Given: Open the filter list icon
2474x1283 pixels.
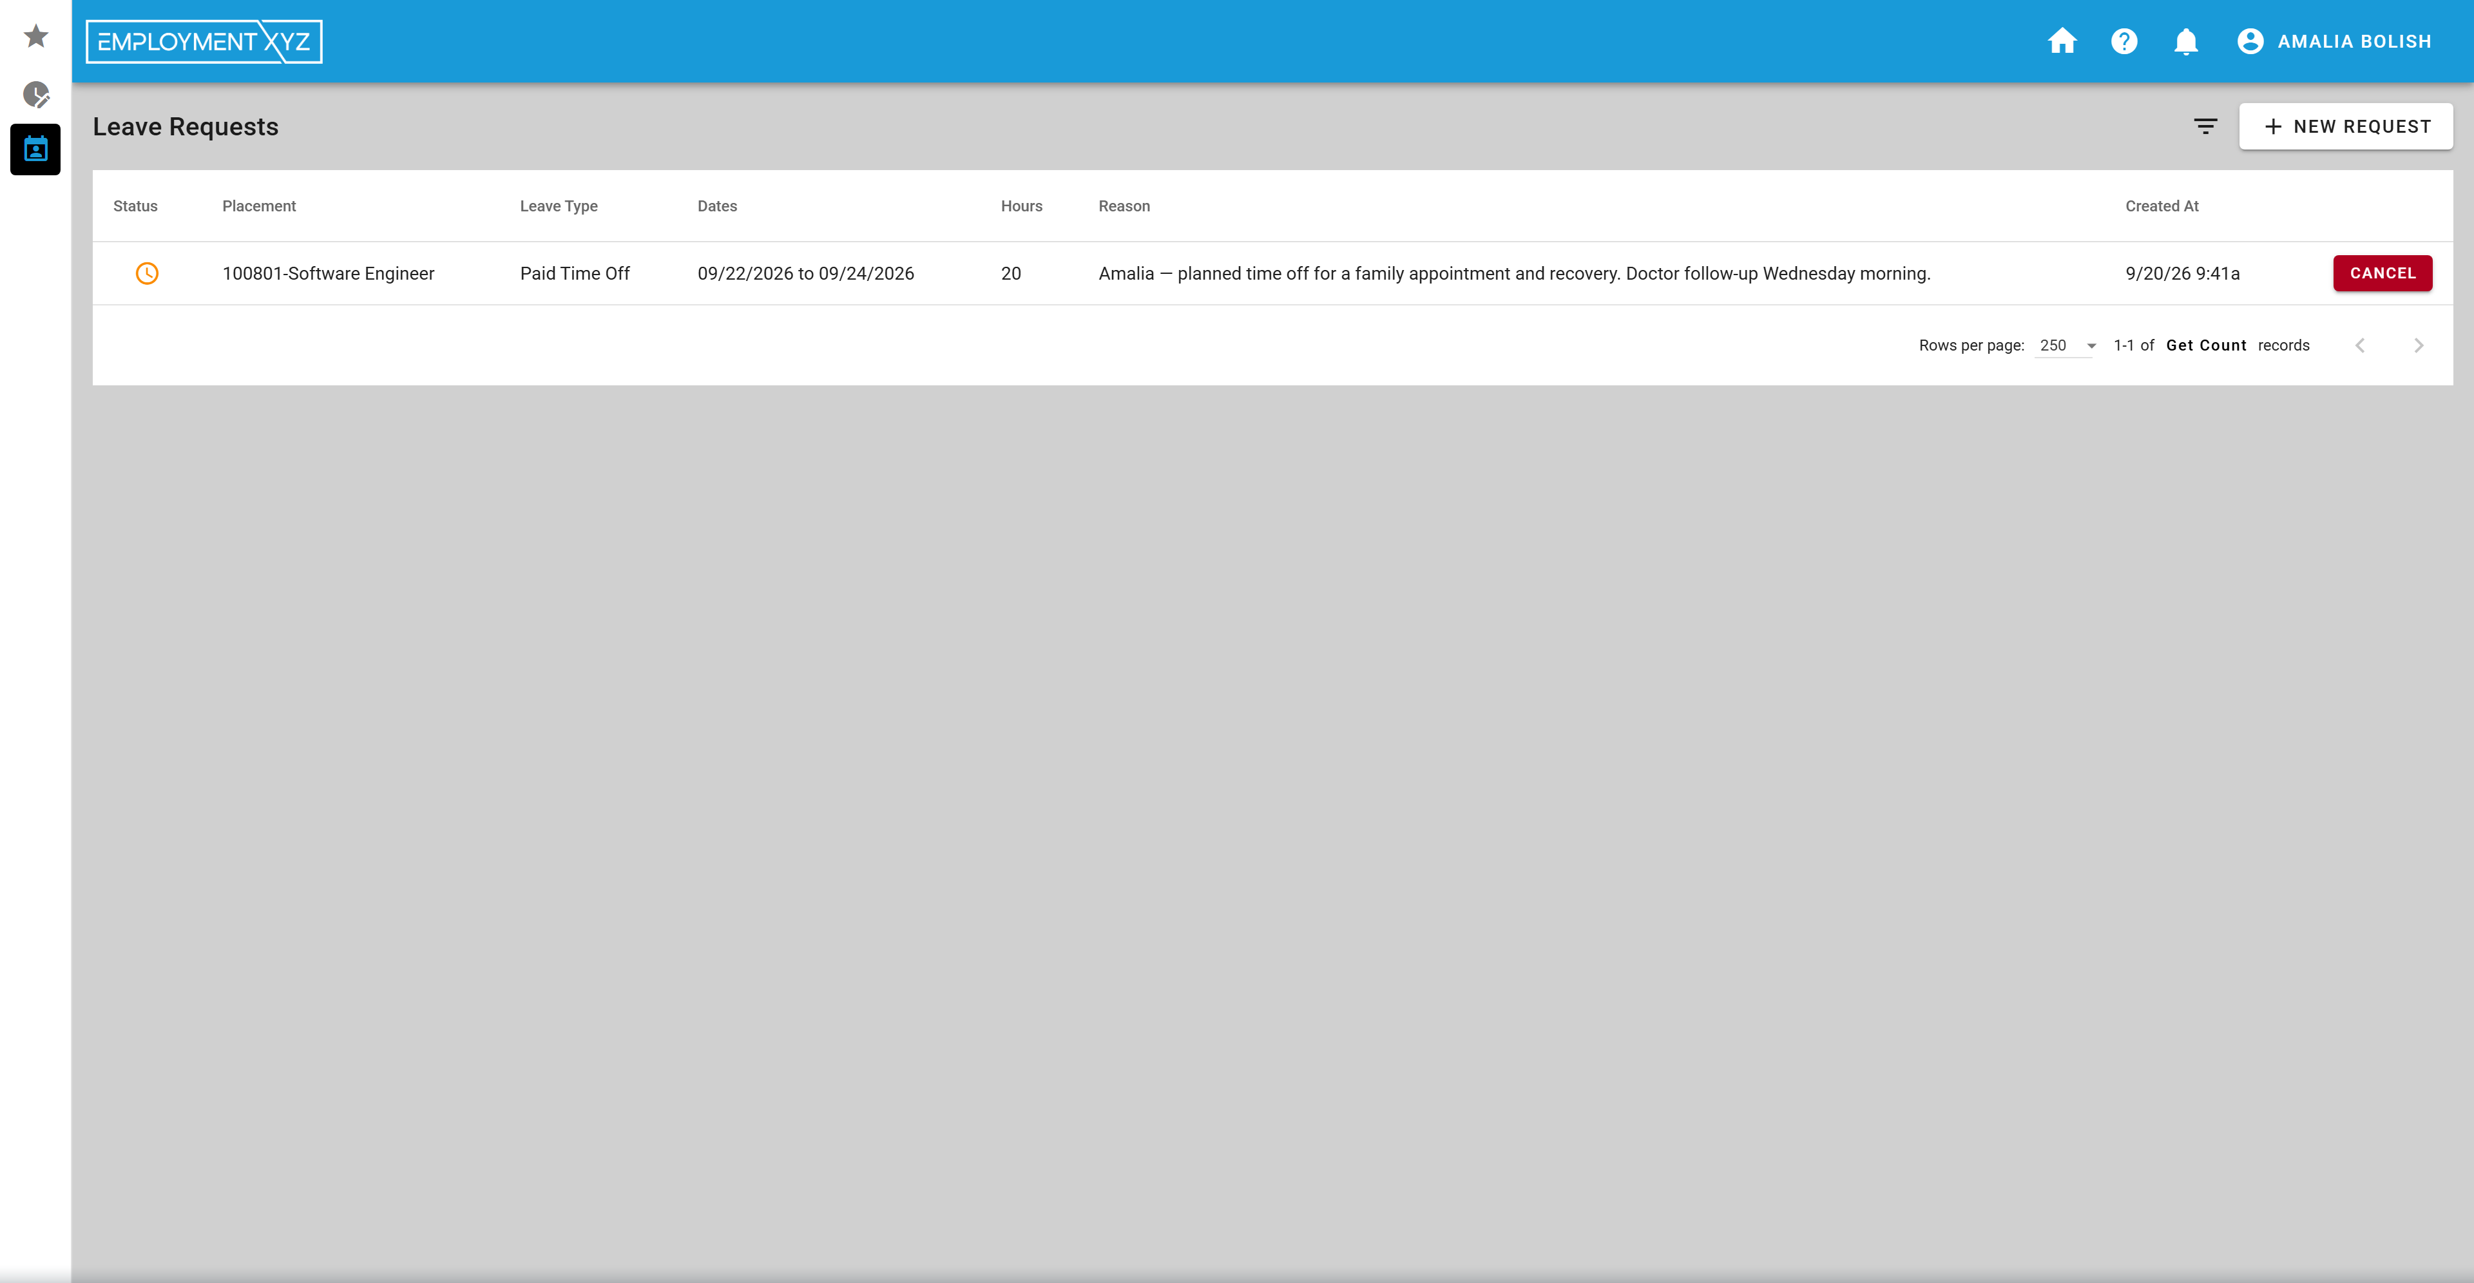Looking at the screenshot, I should (2205, 126).
